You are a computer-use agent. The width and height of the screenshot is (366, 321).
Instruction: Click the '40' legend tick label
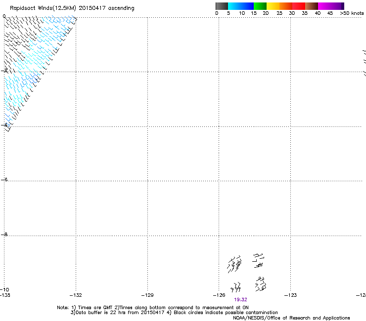click(x=318, y=13)
